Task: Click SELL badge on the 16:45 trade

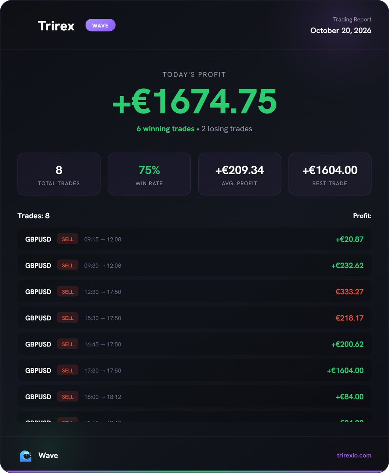Action: 68,344
